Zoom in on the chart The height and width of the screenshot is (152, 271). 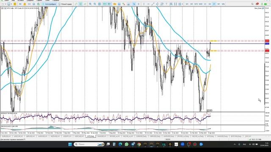click(90, 4)
